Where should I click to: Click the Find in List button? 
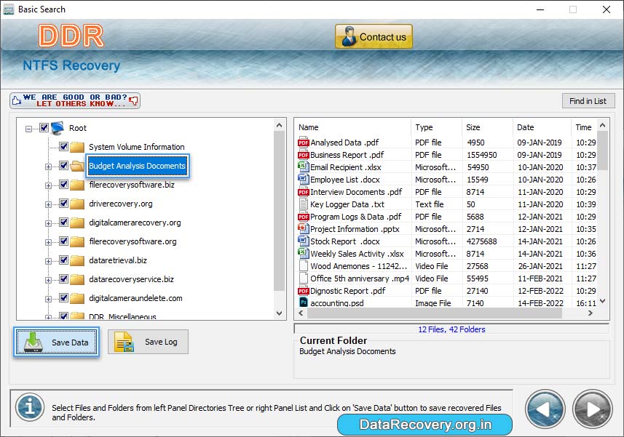pyautogui.click(x=588, y=100)
